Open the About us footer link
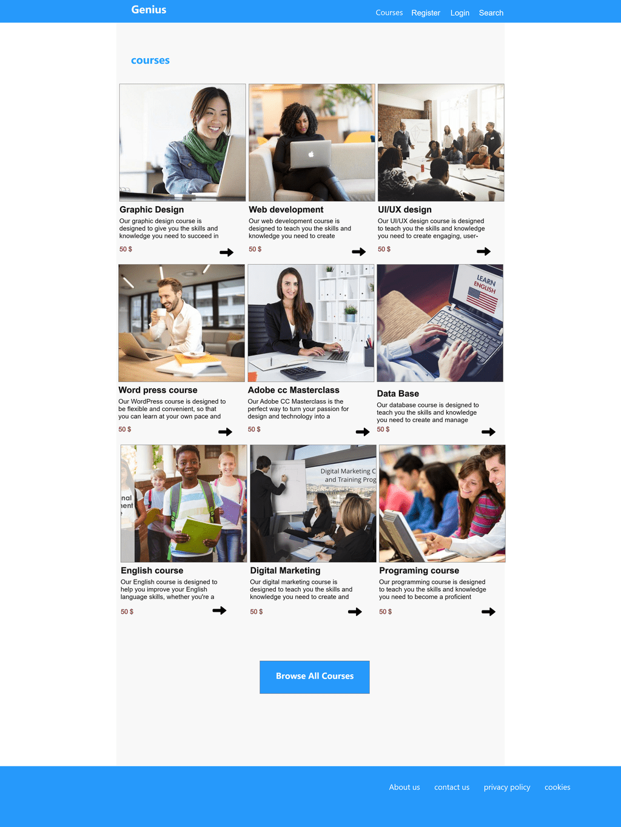The height and width of the screenshot is (827, 621). pos(404,787)
